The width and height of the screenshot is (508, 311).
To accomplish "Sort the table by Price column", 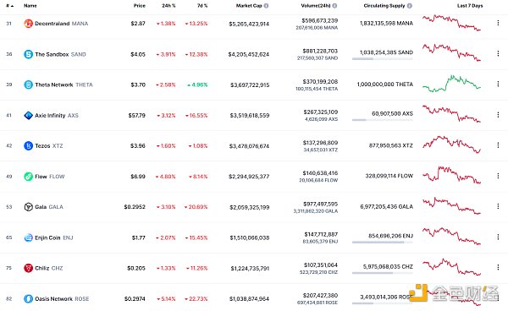I will point(140,6).
